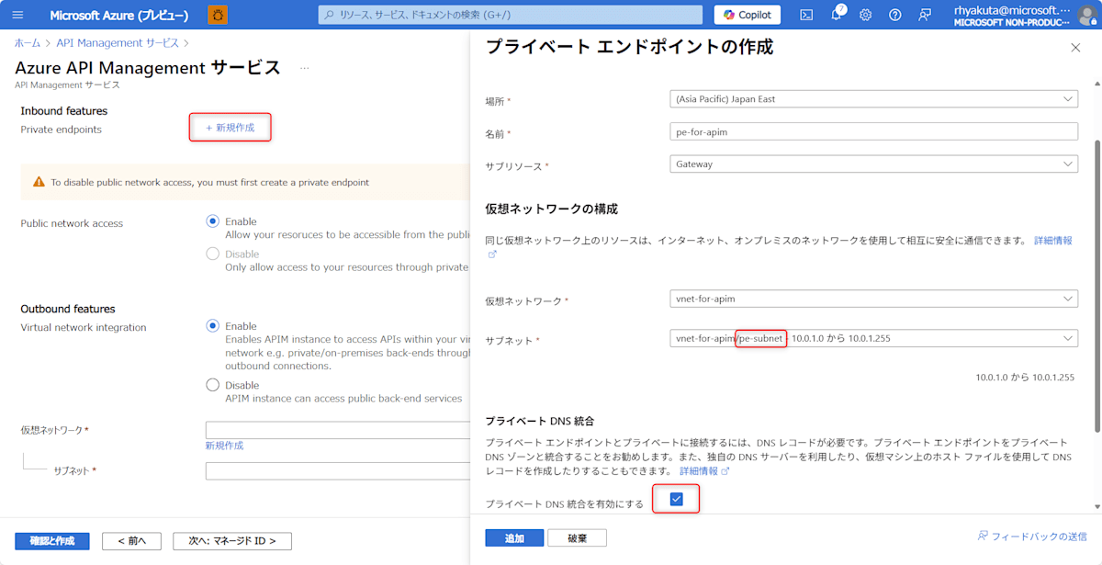Select Disable for Virtual network integration
Image resolution: width=1102 pixels, height=565 pixels.
coord(213,385)
